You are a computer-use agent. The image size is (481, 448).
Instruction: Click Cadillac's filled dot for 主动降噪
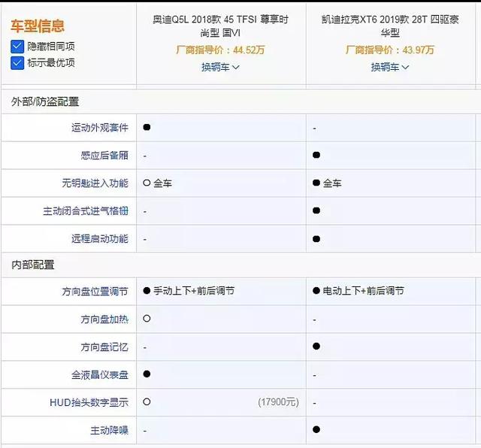coord(316,429)
